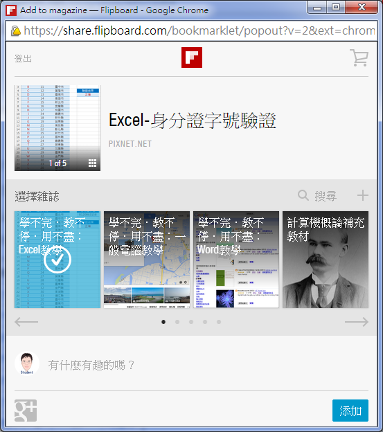Click the security lock icon in address bar
Image resolution: width=383 pixels, height=432 pixels.
point(16,31)
